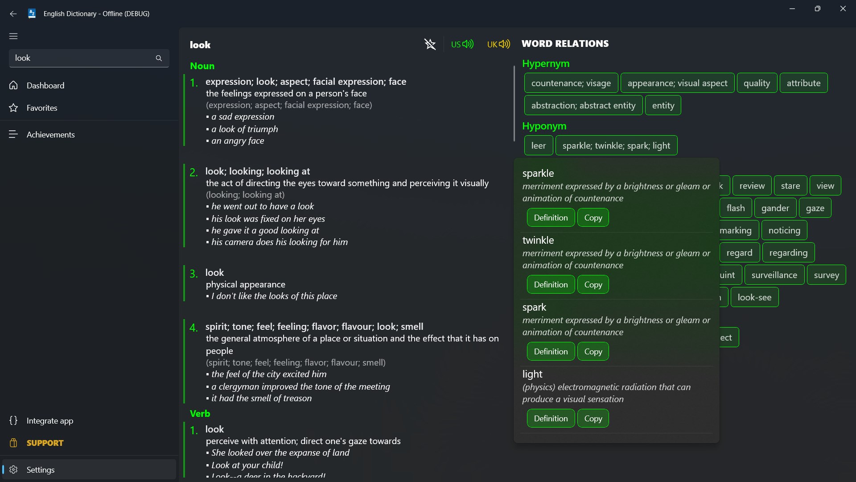Select the 'leer' hyponym chip
Screen dimensions: 856x482
(x=539, y=145)
